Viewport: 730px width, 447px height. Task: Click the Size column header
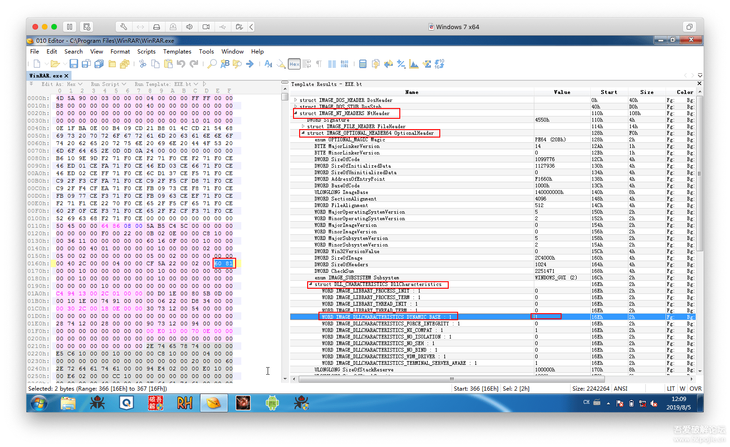[647, 92]
